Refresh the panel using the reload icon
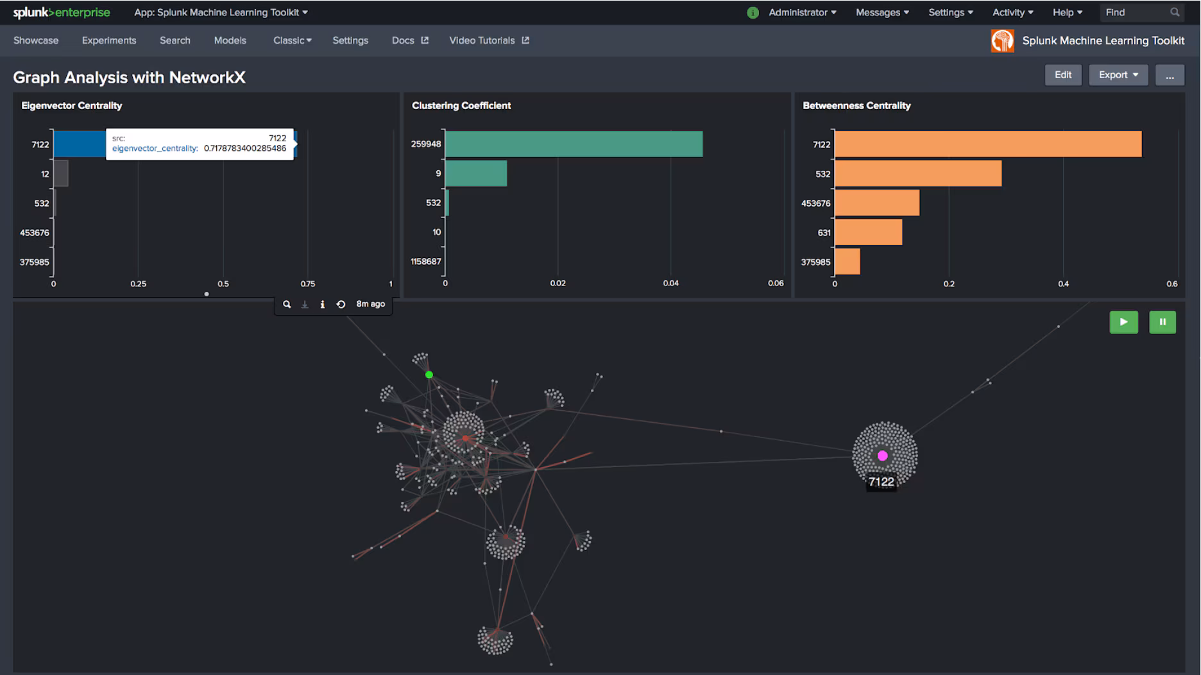This screenshot has height=675, width=1201. [x=341, y=304]
